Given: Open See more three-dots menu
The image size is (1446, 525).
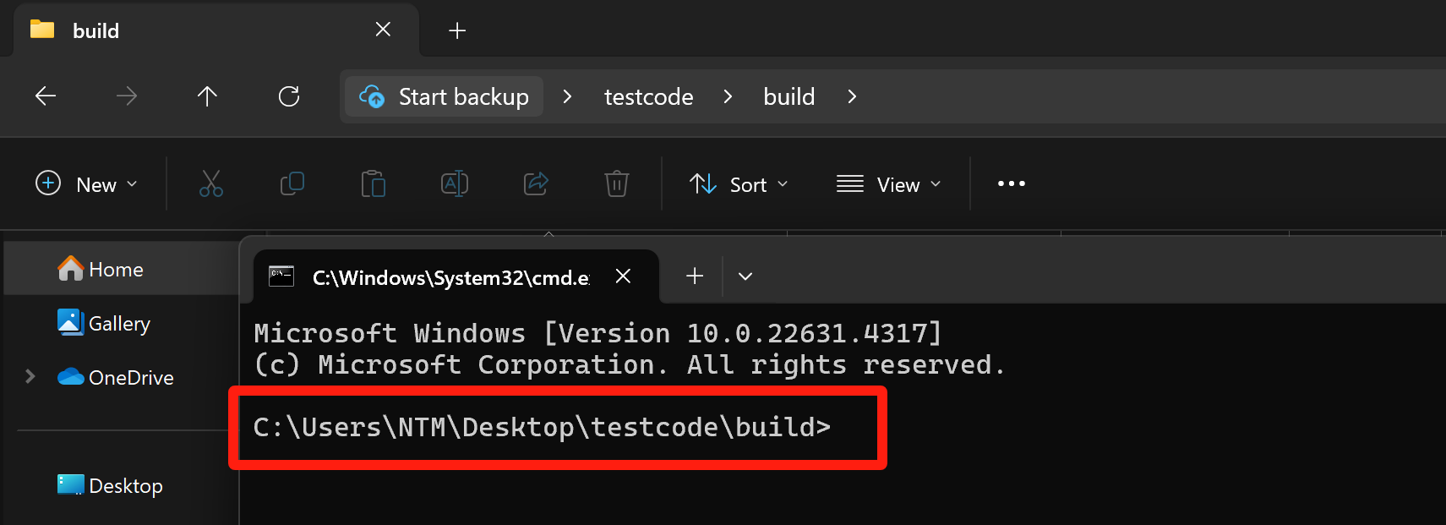Looking at the screenshot, I should [x=1012, y=183].
